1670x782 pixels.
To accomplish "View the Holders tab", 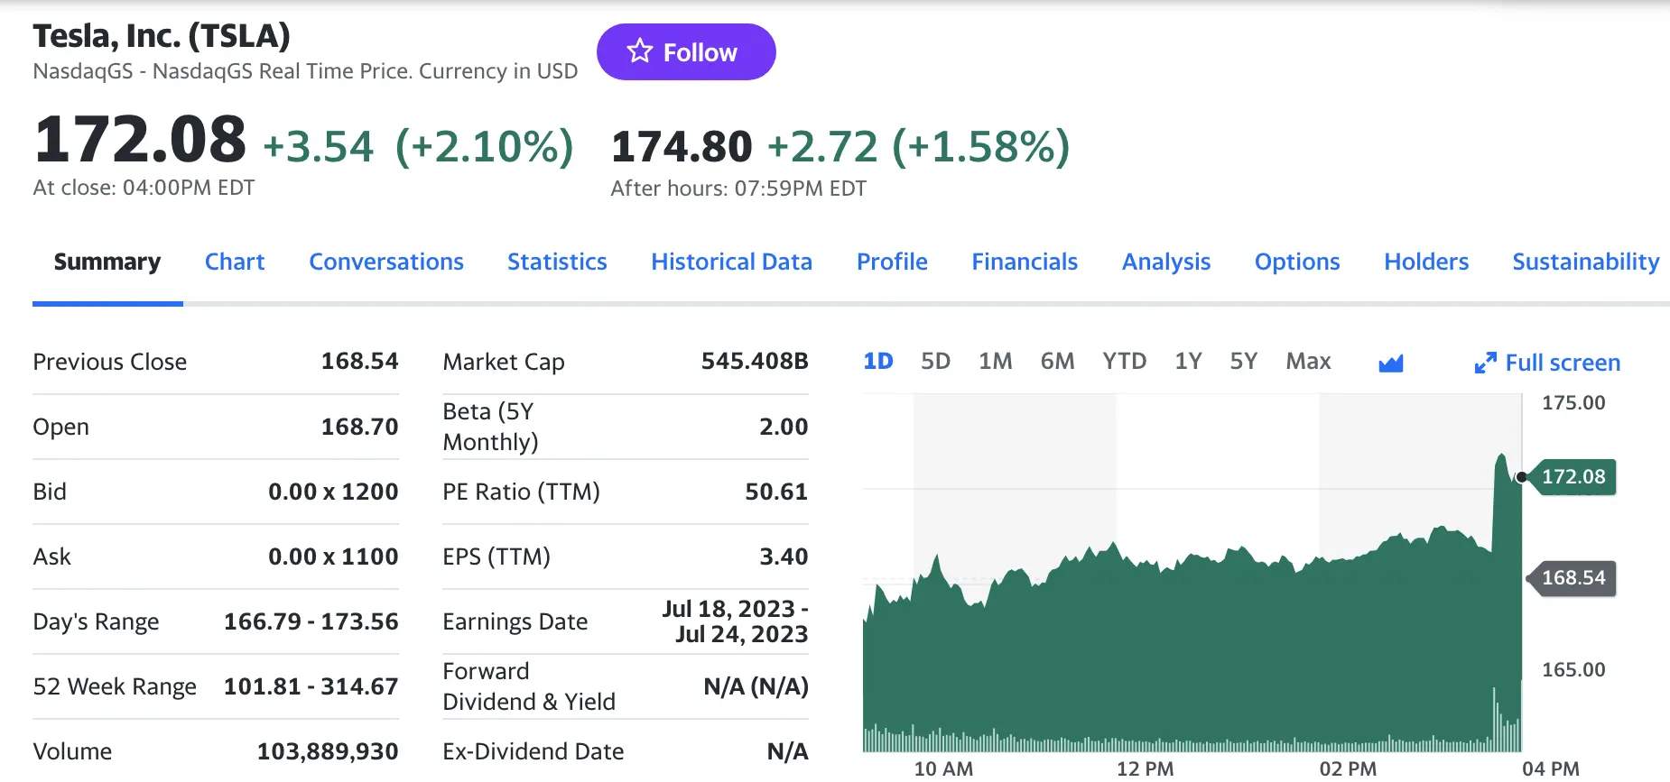I will coord(1426,262).
